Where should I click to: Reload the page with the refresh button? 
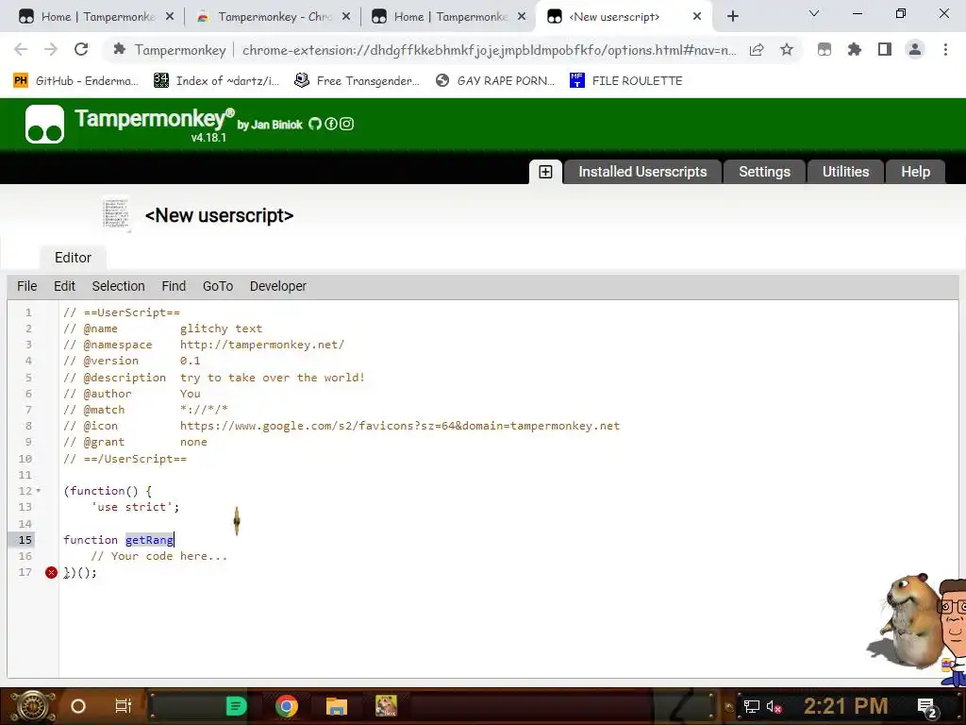81,49
